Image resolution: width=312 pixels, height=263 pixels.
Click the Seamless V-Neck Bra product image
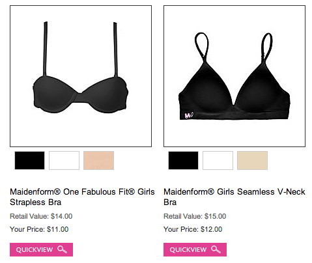(x=234, y=76)
